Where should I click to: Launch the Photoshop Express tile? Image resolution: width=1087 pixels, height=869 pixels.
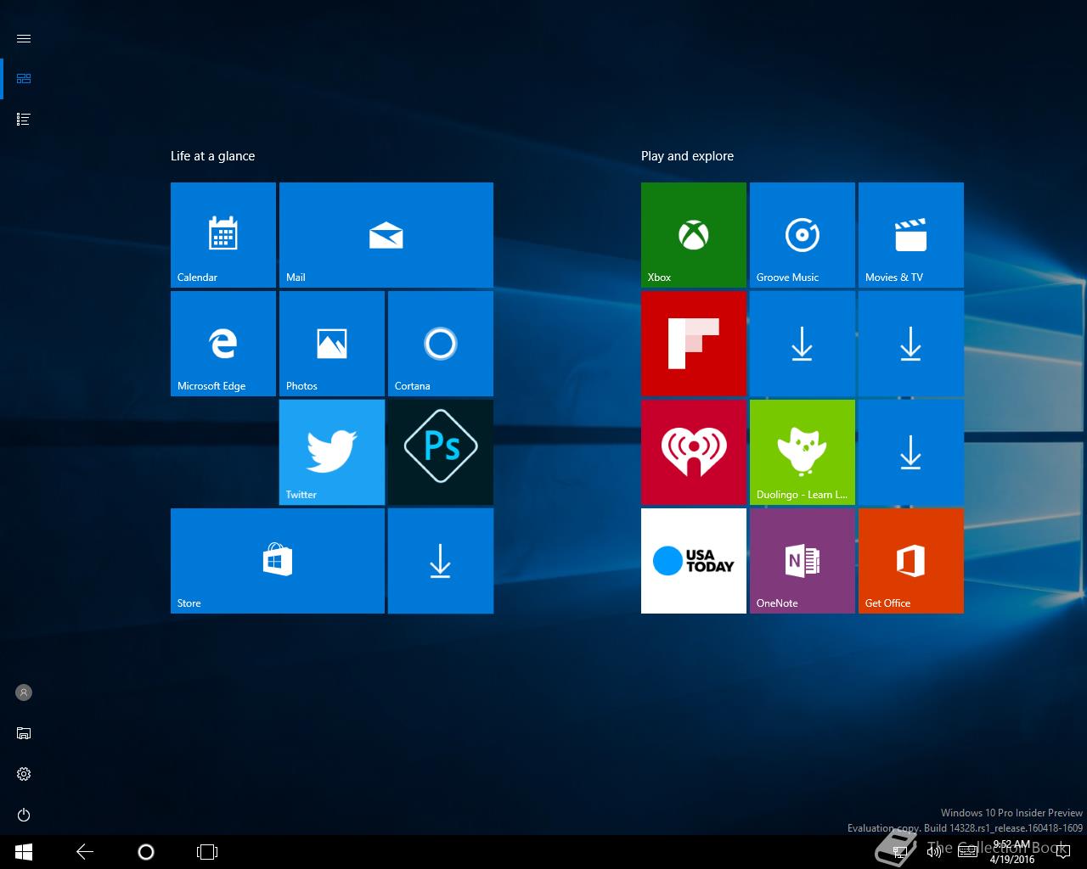441,452
